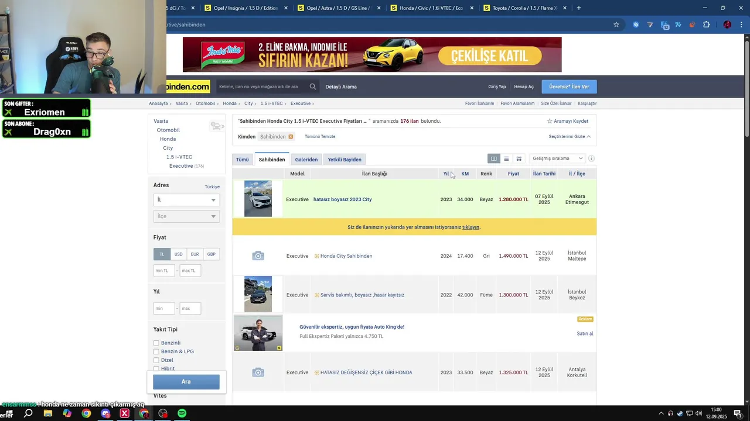This screenshot has width=750, height=421.
Task: Close the Honda Civic tab
Action: tap(472, 8)
